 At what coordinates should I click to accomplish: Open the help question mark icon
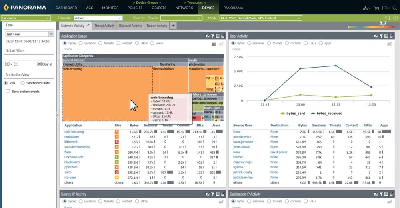[395, 18]
